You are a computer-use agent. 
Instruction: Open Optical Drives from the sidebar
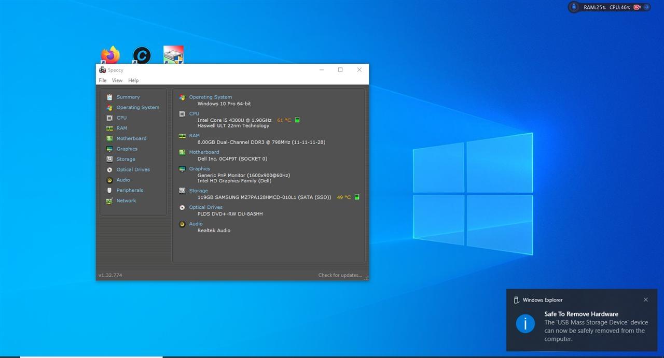[x=133, y=169]
